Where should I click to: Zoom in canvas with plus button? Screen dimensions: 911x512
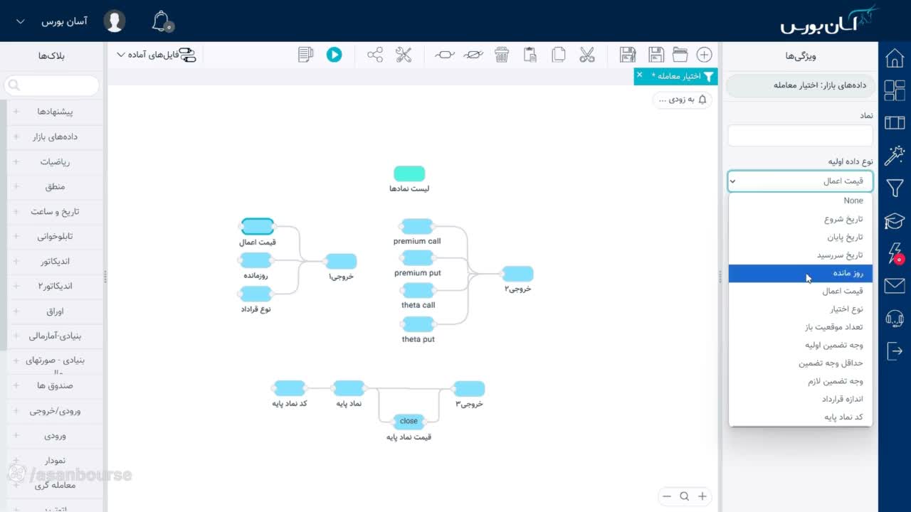click(x=702, y=496)
